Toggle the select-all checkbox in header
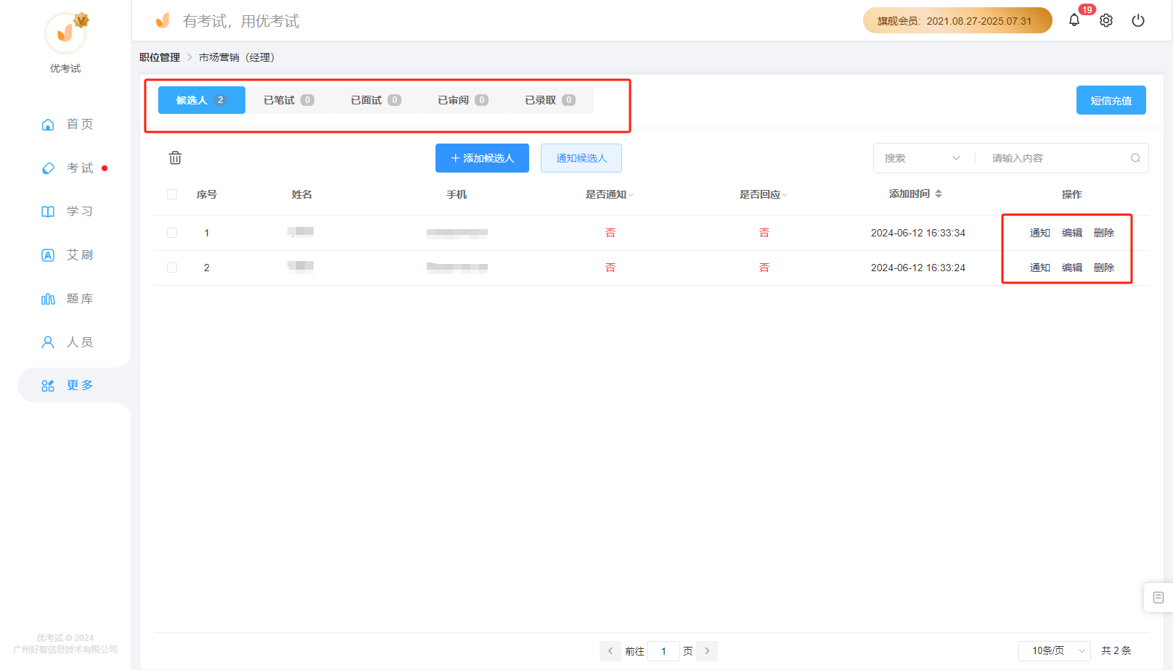 172,194
